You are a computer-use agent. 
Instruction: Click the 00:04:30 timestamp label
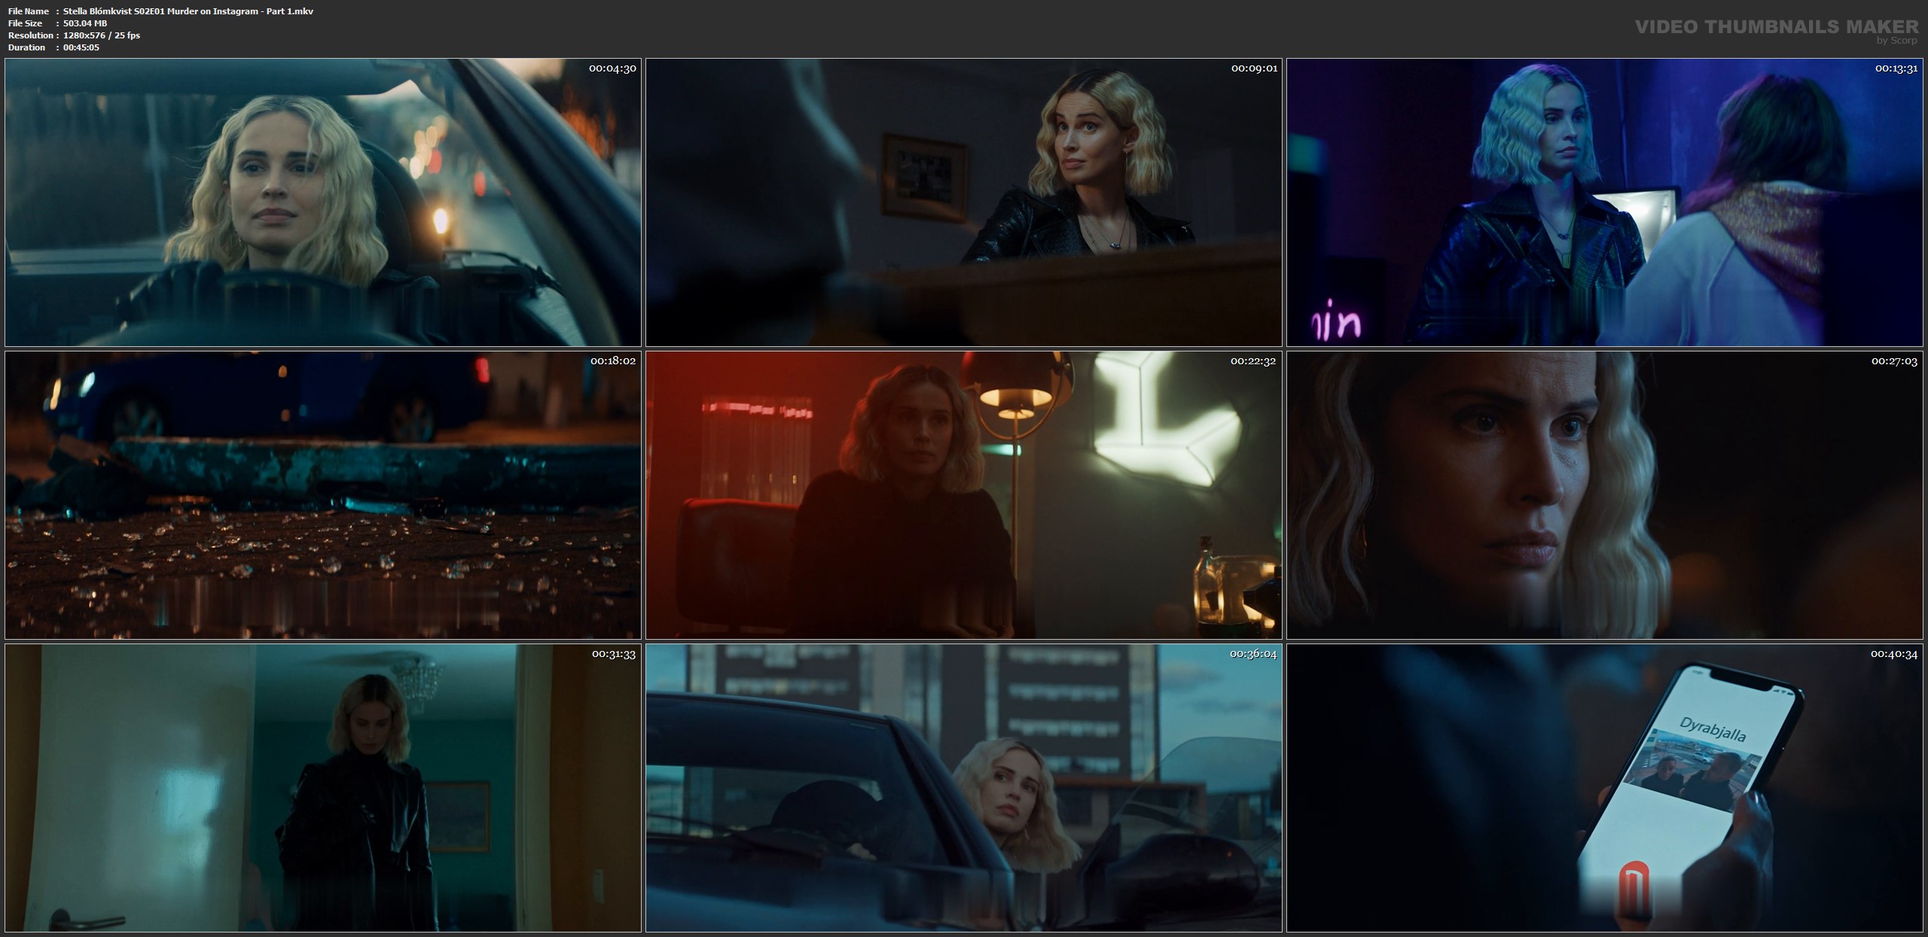(x=612, y=68)
